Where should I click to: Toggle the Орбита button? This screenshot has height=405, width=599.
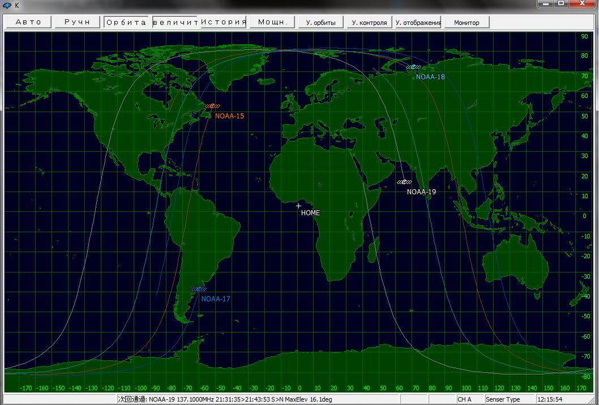pyautogui.click(x=126, y=22)
